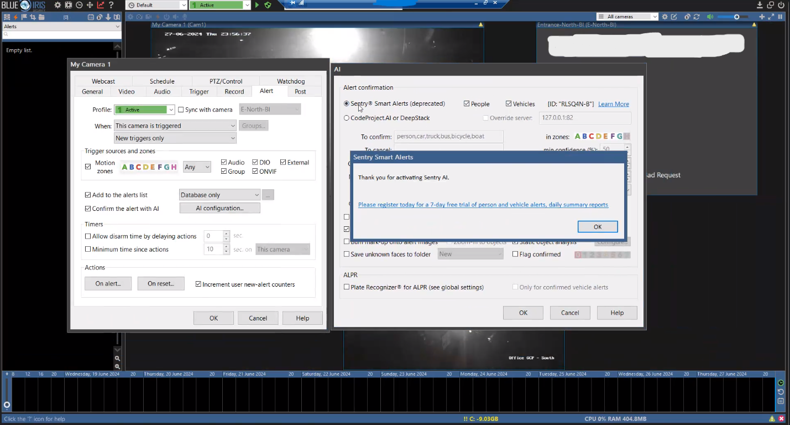Open the All cameras group dropdown

[x=627, y=17]
